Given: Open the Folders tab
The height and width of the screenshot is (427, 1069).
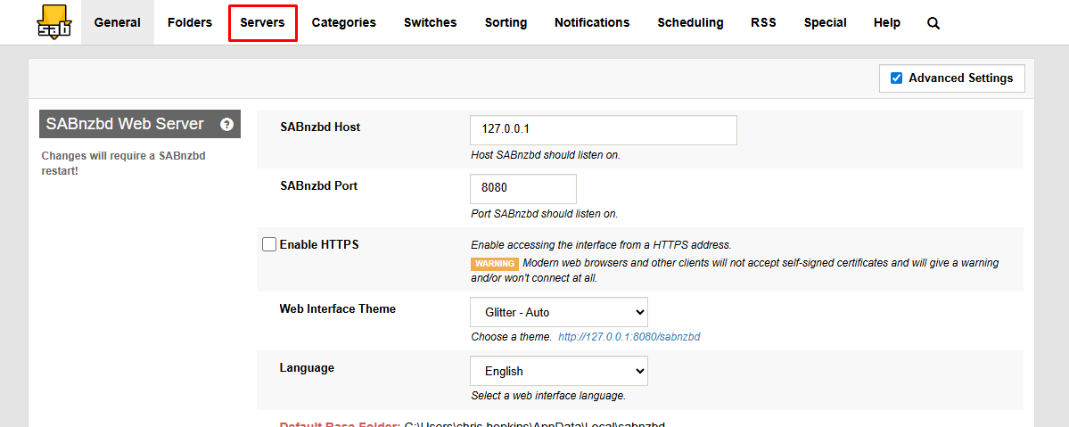Looking at the screenshot, I should 190,23.
